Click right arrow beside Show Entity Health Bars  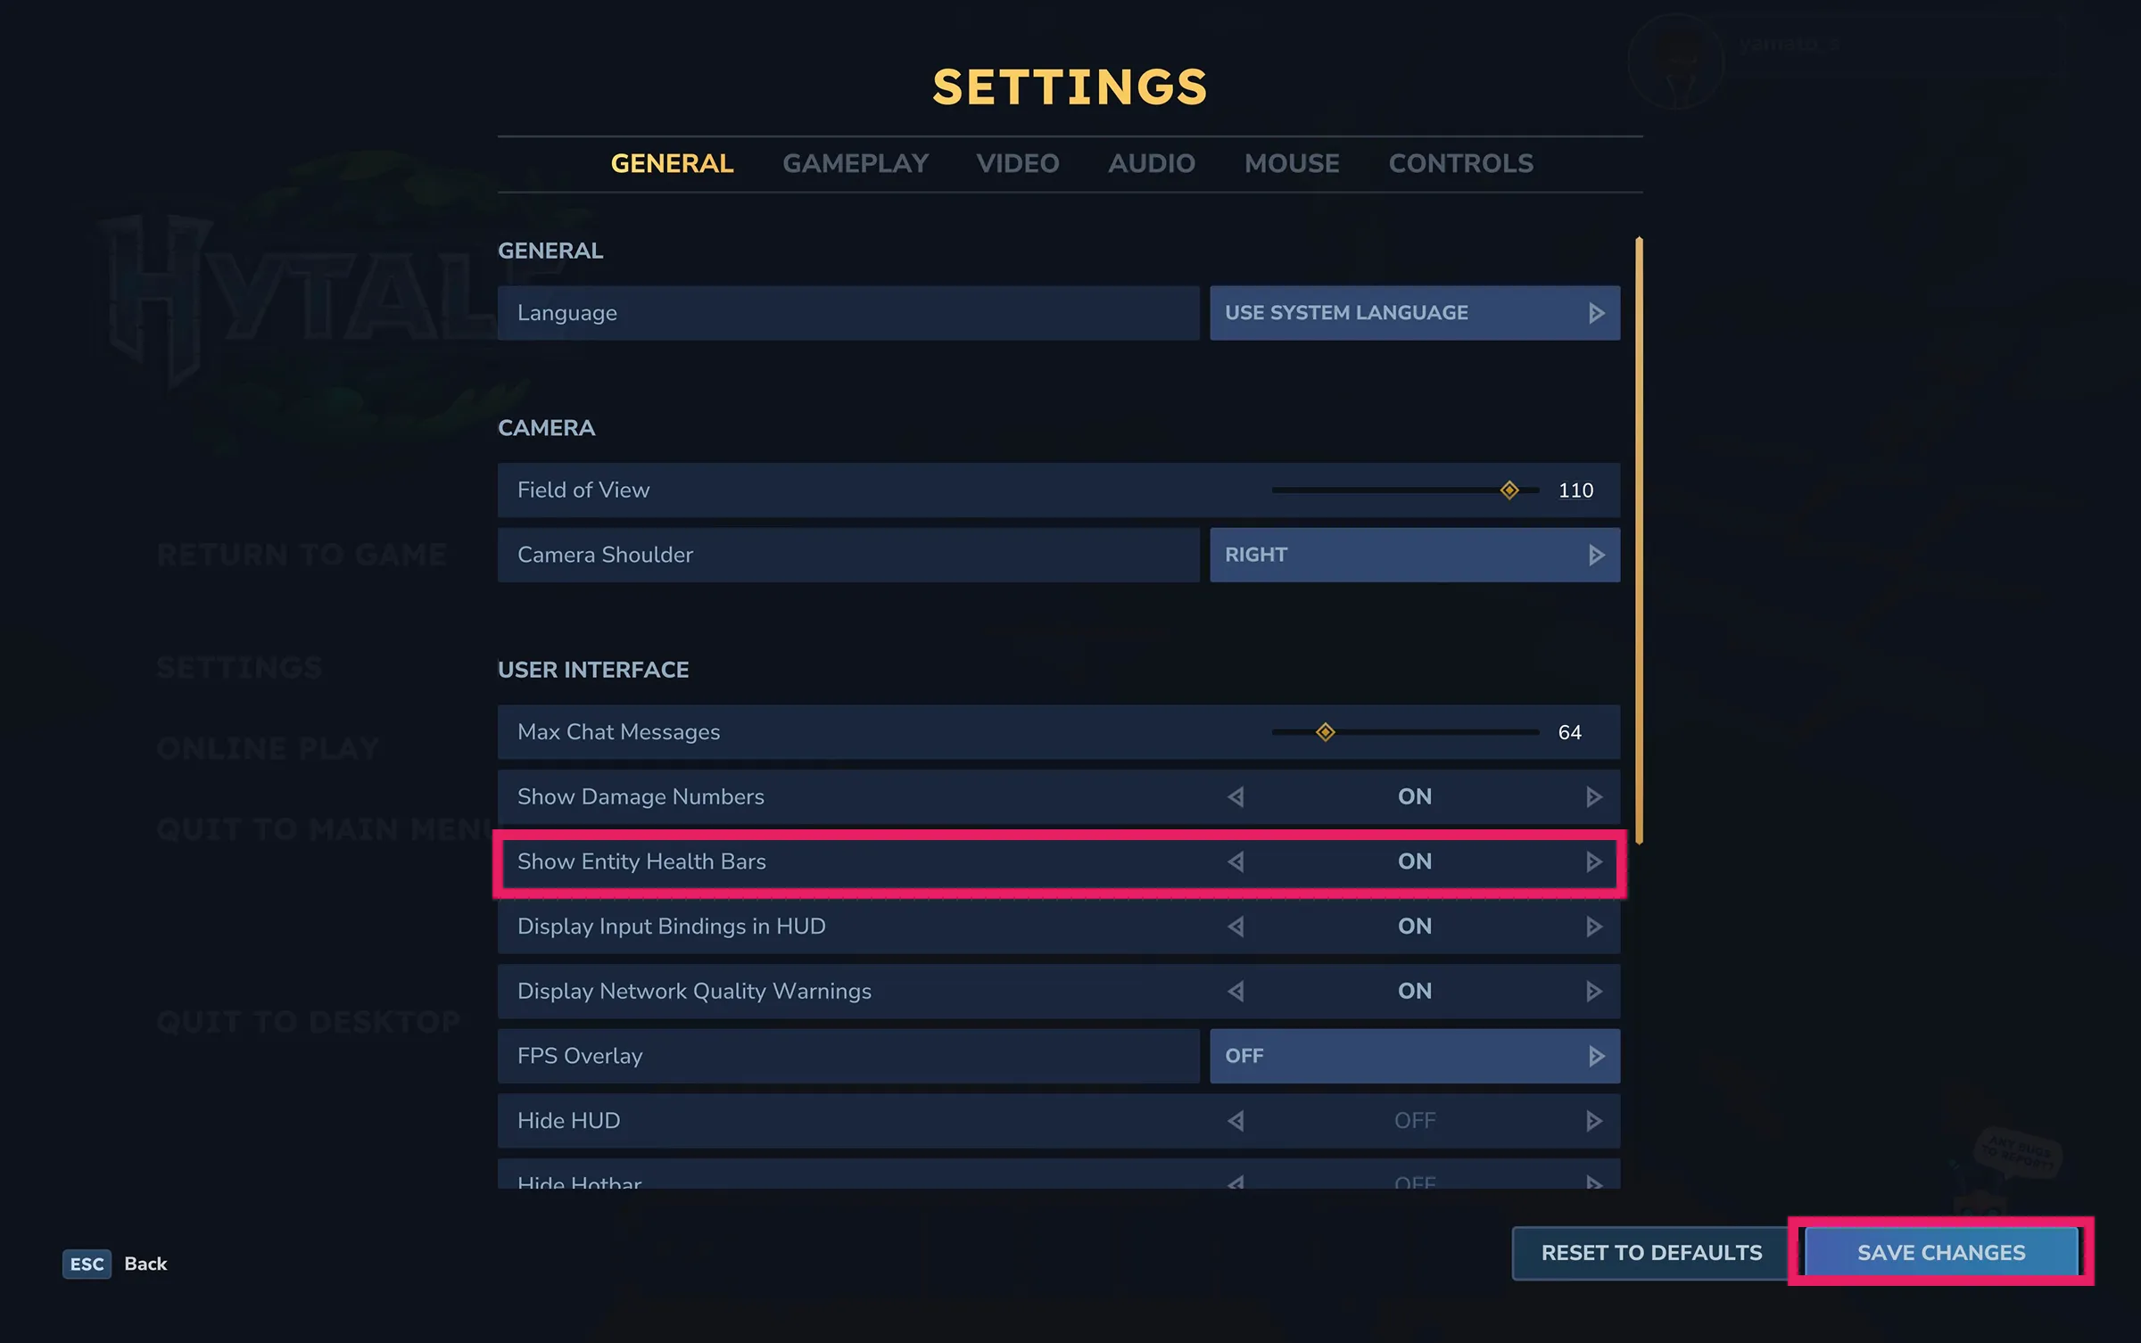pos(1592,861)
